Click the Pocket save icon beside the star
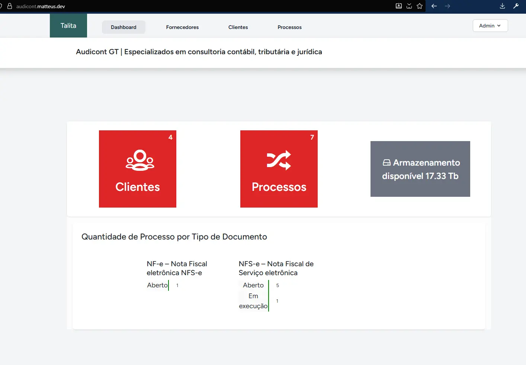526x365 pixels. pyautogui.click(x=409, y=6)
